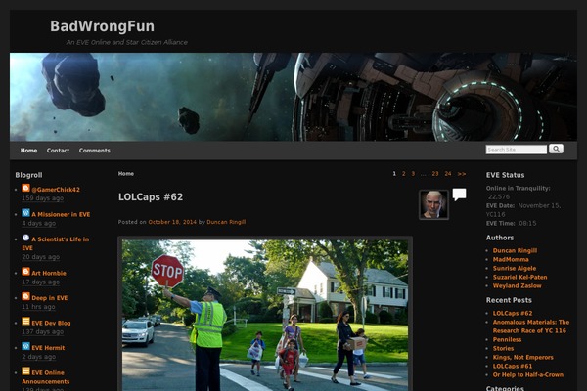
Task: Open the comments speech bubble icon
Action: [x=459, y=195]
